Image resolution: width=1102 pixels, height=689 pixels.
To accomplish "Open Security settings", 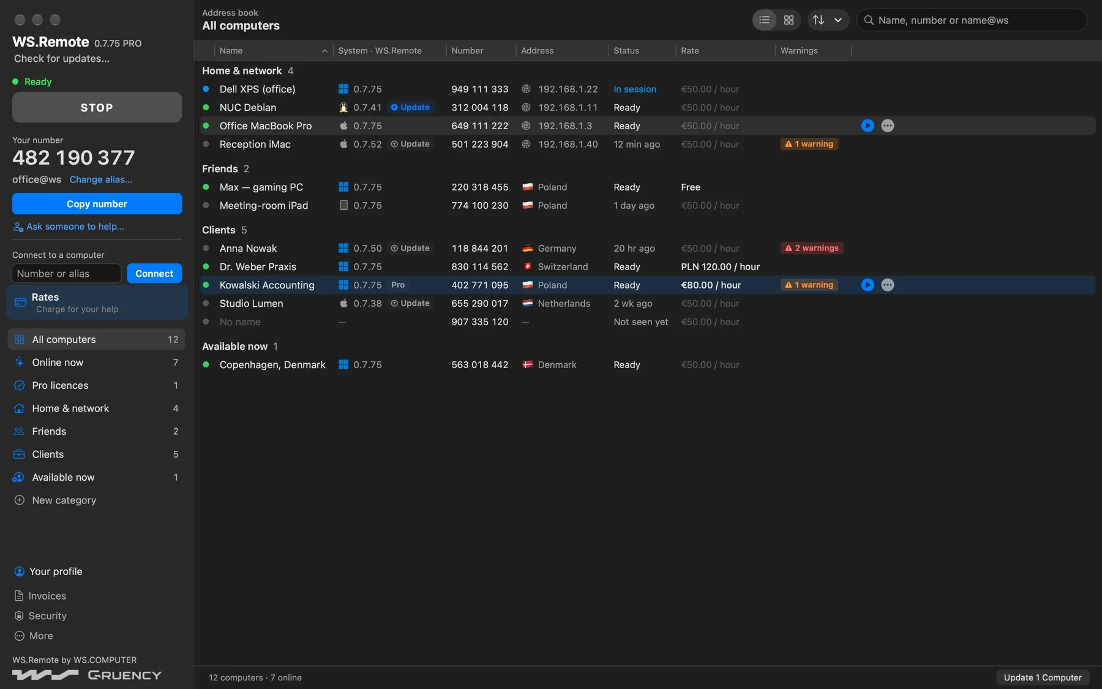I will tap(40, 616).
